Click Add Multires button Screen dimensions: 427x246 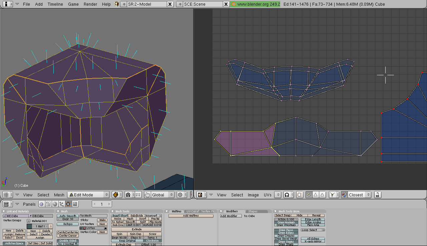pos(191,216)
